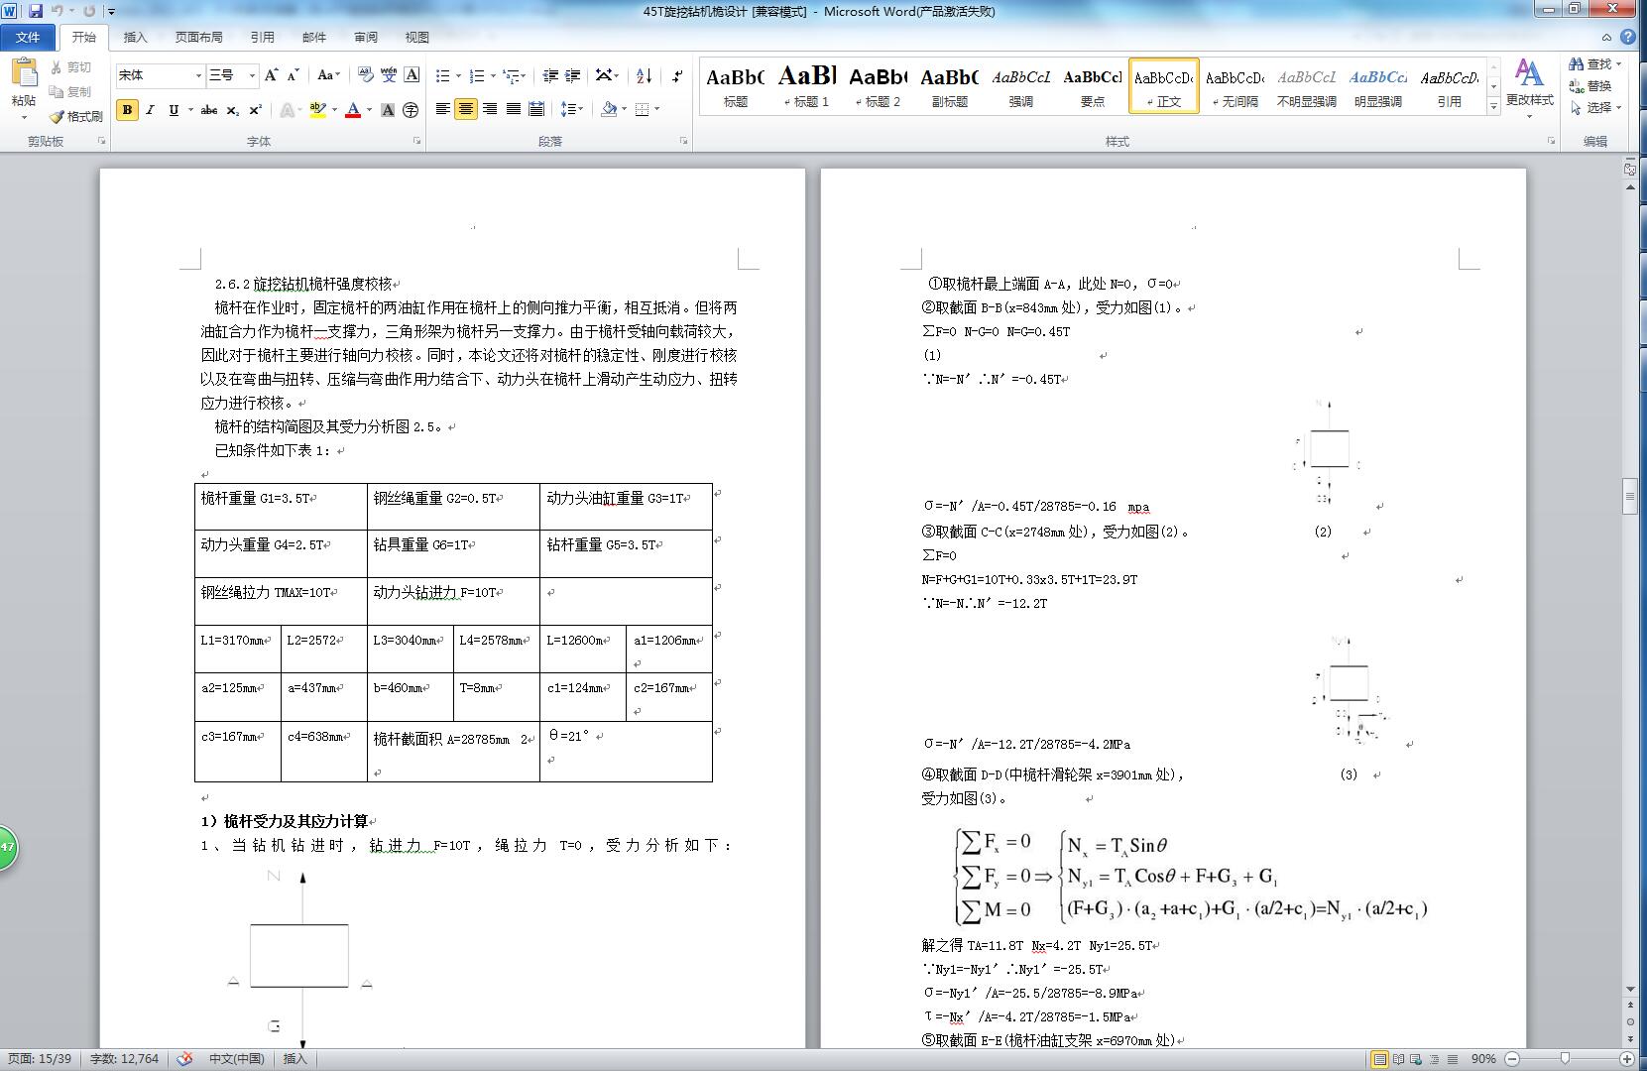The height and width of the screenshot is (1071, 1647).
Task: Click the spelling check status icon
Action: pos(184,1059)
